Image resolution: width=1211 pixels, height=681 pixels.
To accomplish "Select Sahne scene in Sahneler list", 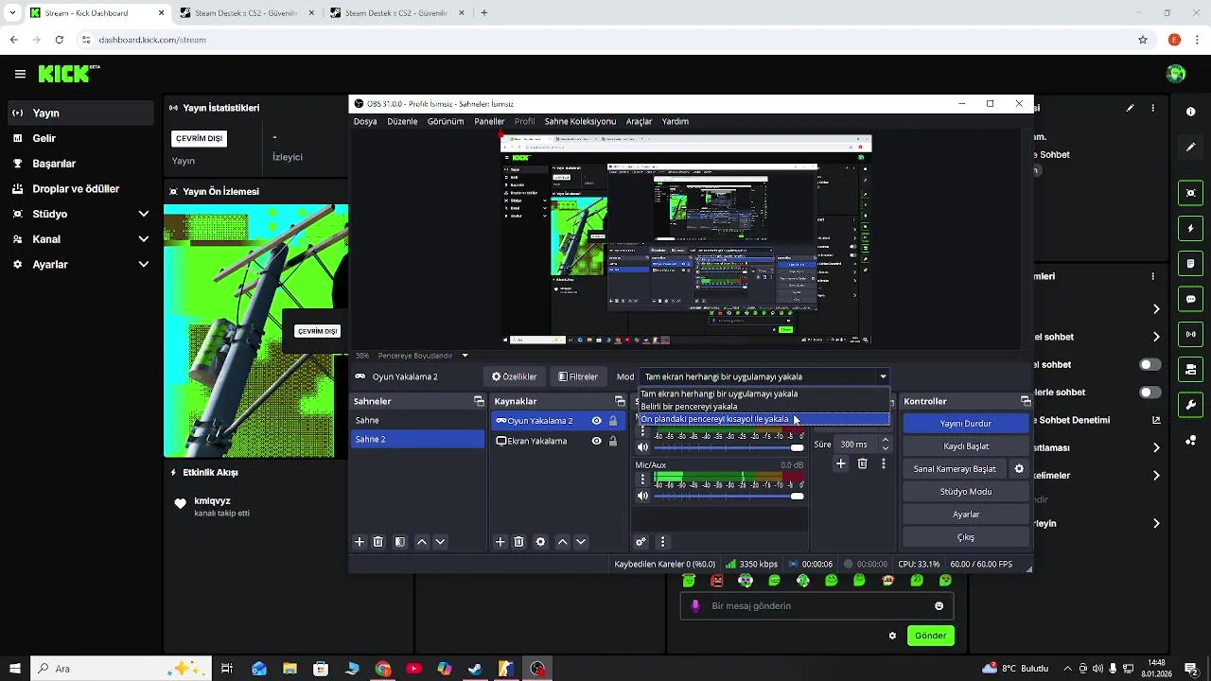I will 417,420.
